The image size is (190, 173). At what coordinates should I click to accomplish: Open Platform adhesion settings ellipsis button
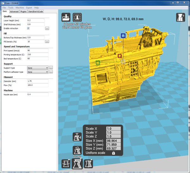[51, 72]
